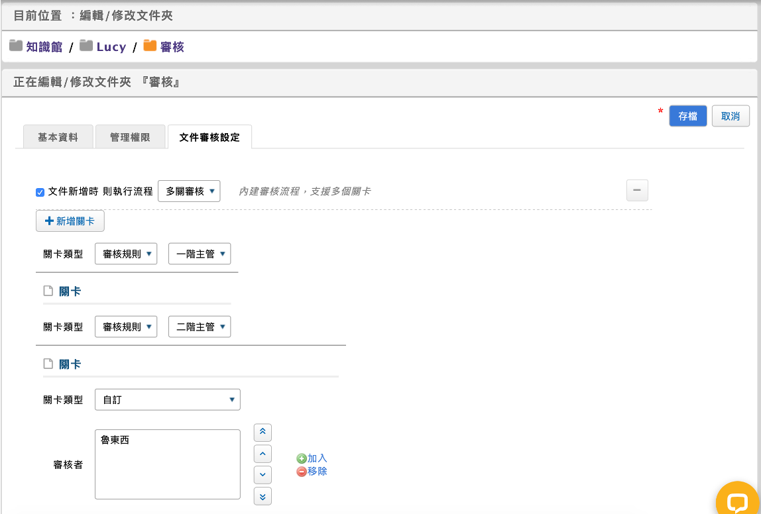Viewport: 761px width, 514px height.
Task: Click the green 加入 add reviewer icon
Action: point(302,458)
